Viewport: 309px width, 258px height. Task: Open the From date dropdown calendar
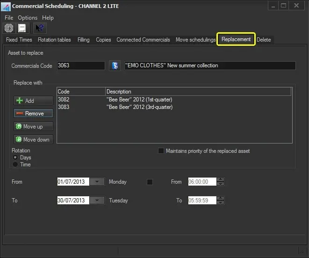pos(97,182)
